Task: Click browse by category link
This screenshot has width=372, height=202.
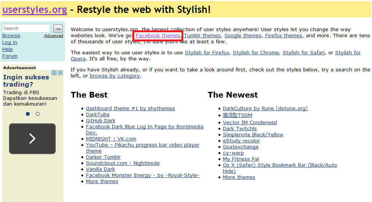Action: coord(115,76)
